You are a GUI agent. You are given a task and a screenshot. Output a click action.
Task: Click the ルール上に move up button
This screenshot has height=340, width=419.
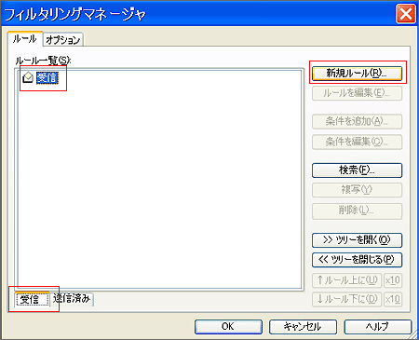346,280
